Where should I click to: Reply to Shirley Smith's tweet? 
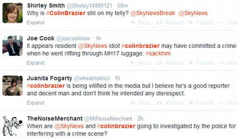point(141,23)
